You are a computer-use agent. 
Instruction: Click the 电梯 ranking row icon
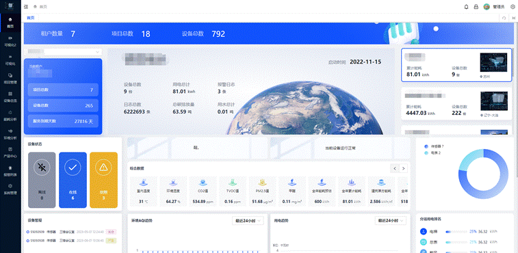[424, 232]
